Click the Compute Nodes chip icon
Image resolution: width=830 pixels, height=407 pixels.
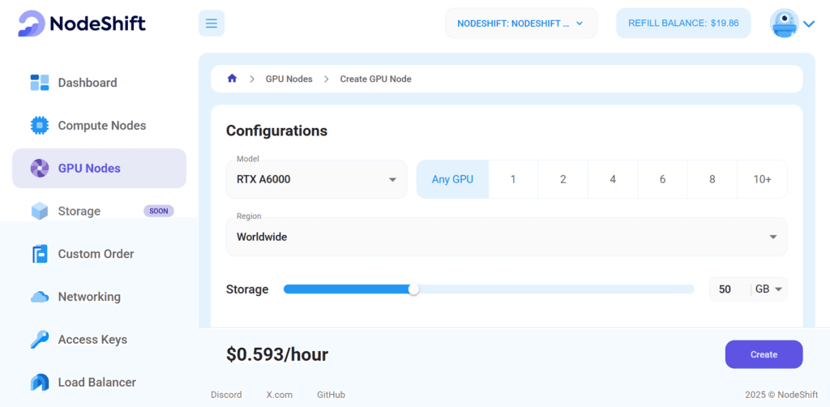click(40, 126)
